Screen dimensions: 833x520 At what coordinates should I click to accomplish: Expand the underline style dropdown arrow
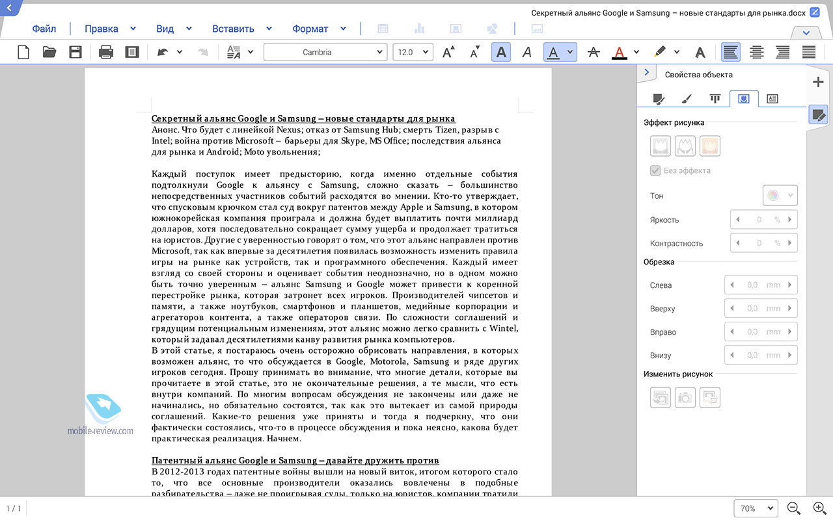[x=570, y=52]
